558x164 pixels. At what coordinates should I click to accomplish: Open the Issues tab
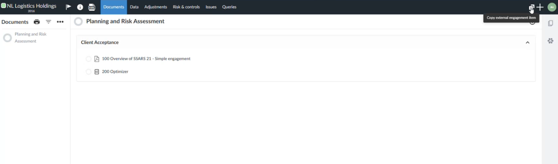tap(211, 7)
